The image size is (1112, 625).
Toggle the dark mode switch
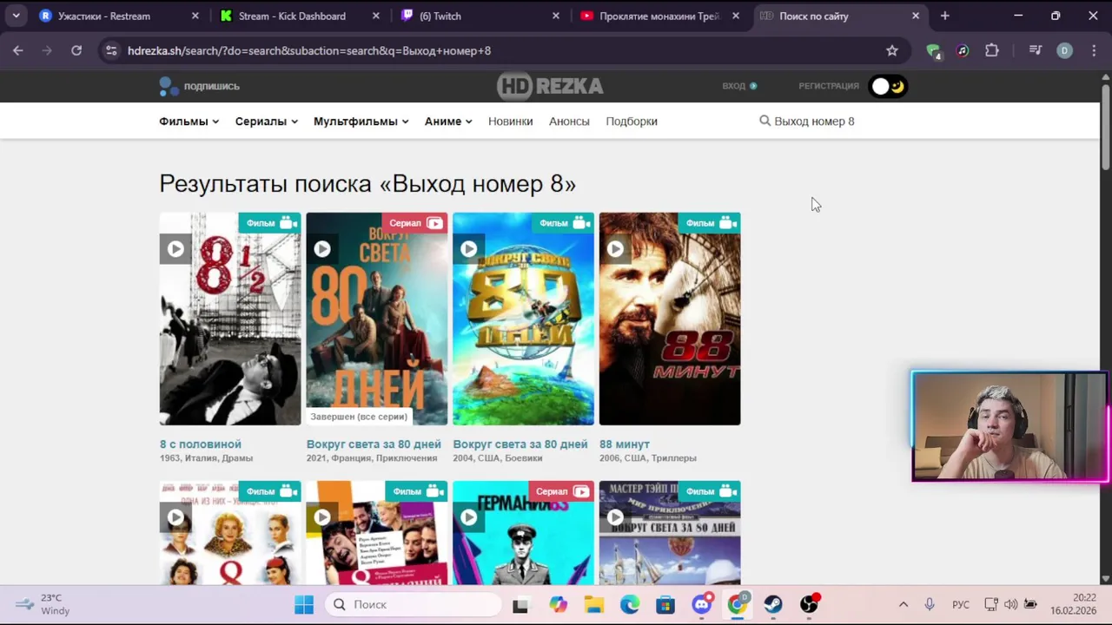[x=888, y=86]
